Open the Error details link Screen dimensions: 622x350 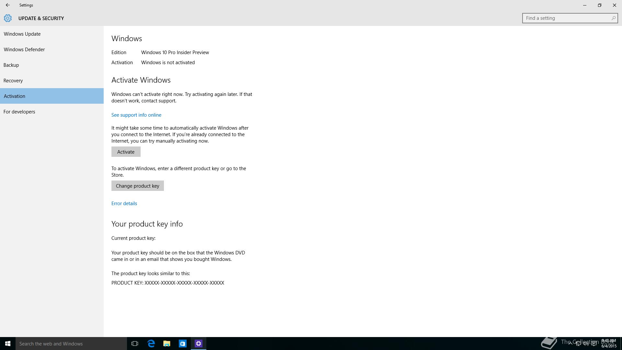(x=124, y=204)
